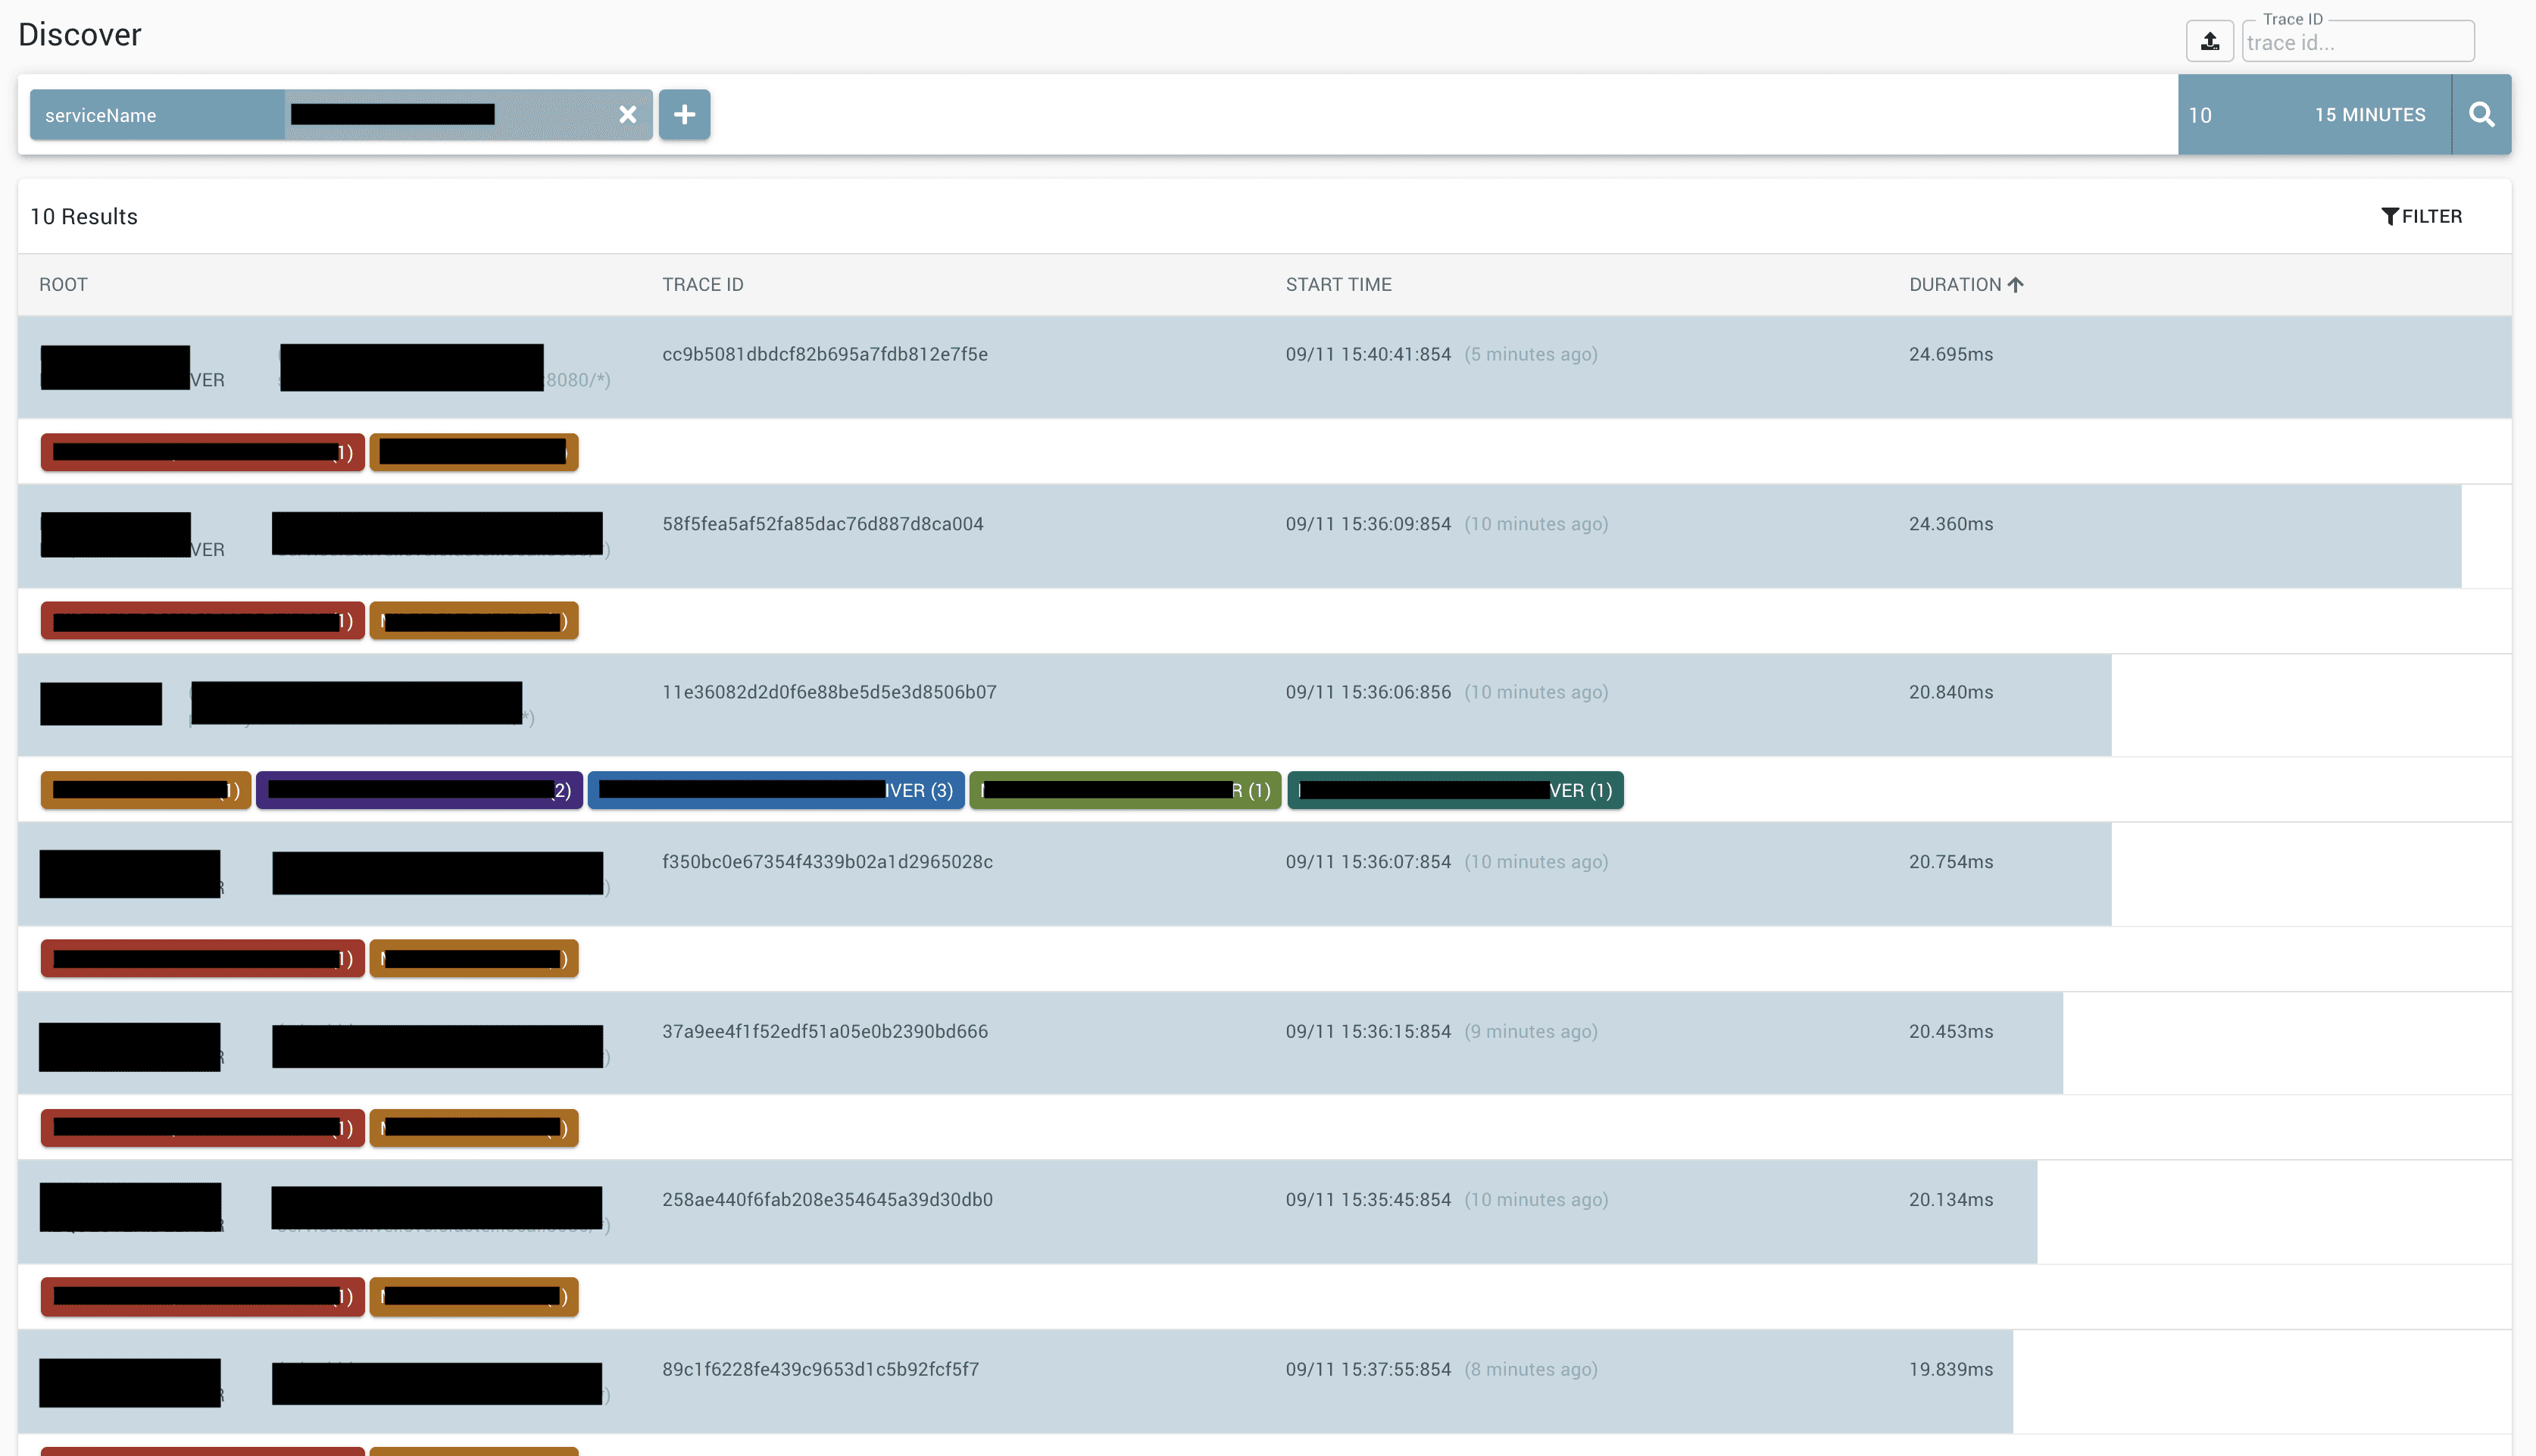Click the magnifier search button

[x=2481, y=114]
